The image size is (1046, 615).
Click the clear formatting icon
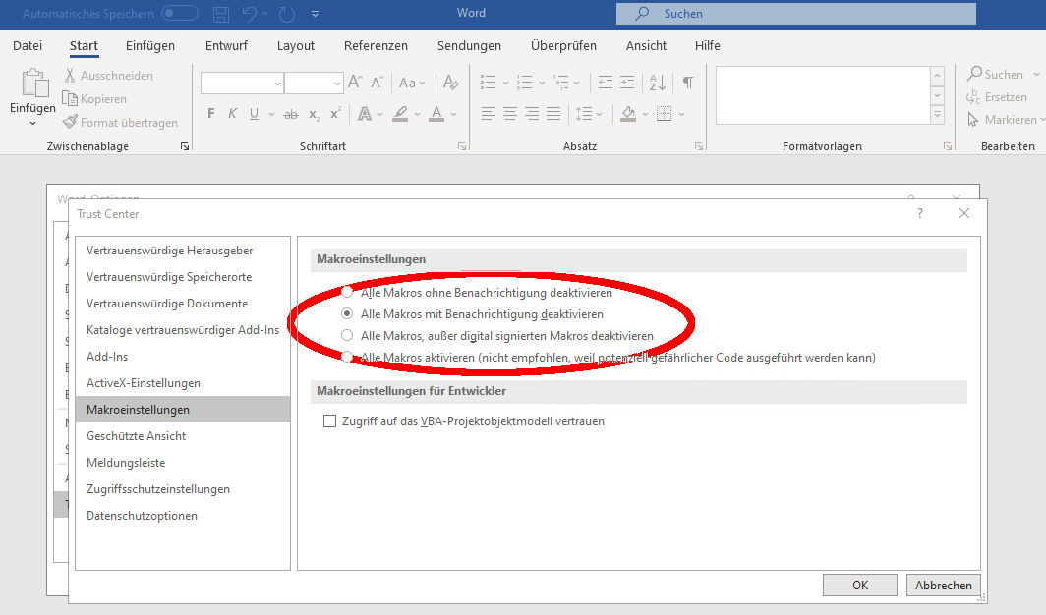coord(450,83)
